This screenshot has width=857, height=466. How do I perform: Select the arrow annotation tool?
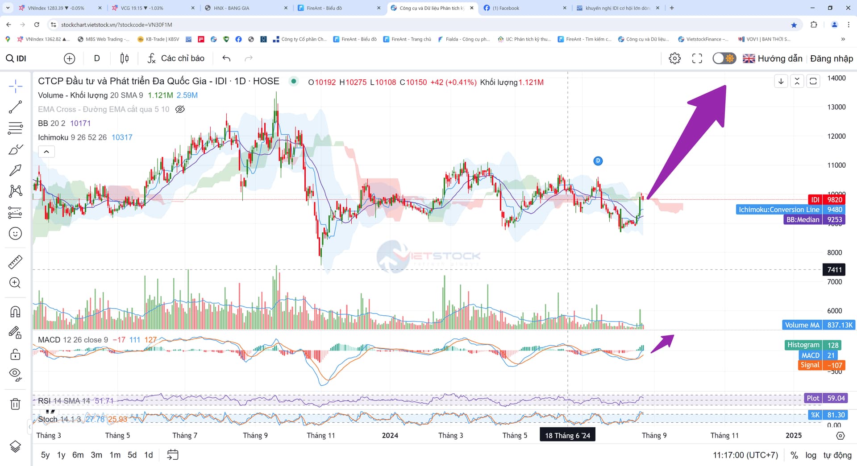(15, 170)
